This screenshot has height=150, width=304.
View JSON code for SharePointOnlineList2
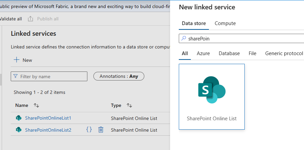click(89, 130)
